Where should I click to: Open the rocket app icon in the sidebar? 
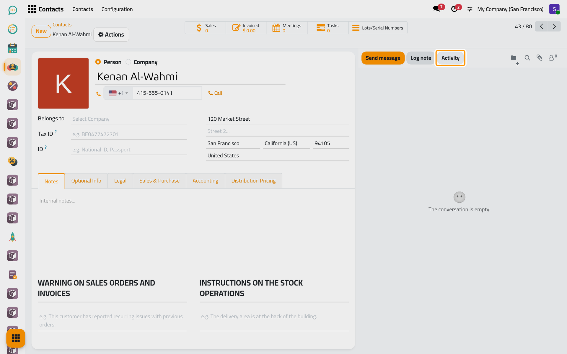click(12, 237)
